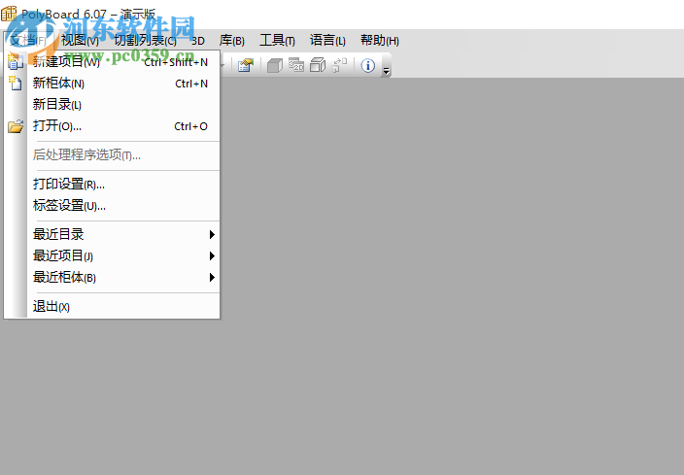This screenshot has height=475, width=684.
Task: Choose 新建项目(W) from the menu
Action: (112, 62)
